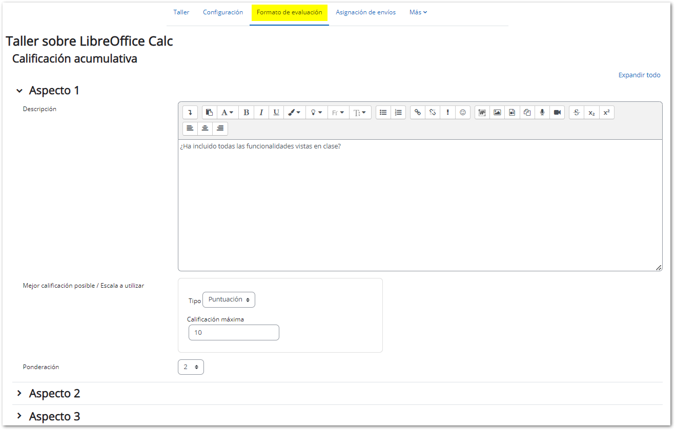Toggle bold formatting
The image size is (675, 430).
coord(247,113)
